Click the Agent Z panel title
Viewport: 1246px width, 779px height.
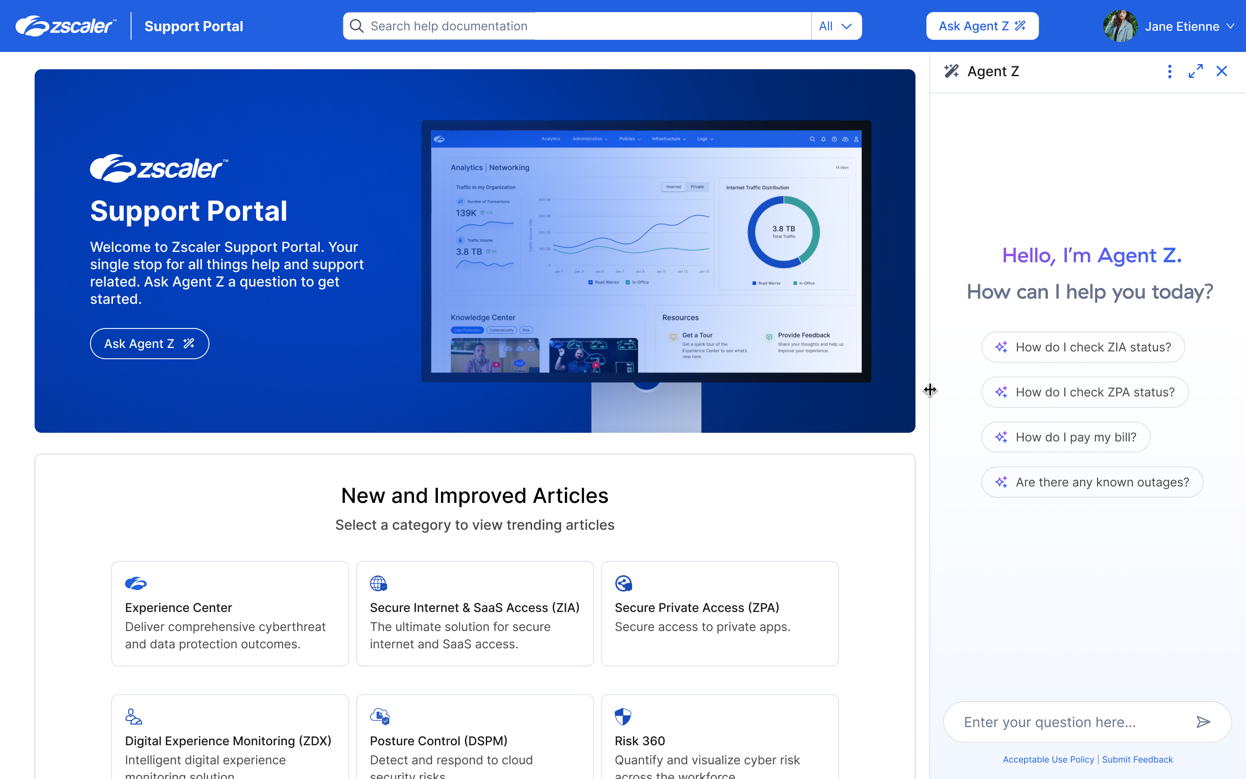pyautogui.click(x=993, y=71)
